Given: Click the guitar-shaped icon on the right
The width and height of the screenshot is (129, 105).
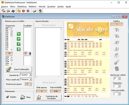Looking at the screenshot, I should point(117,62).
